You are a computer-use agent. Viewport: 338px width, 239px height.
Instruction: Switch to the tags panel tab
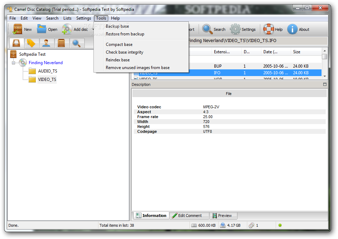(32, 43)
